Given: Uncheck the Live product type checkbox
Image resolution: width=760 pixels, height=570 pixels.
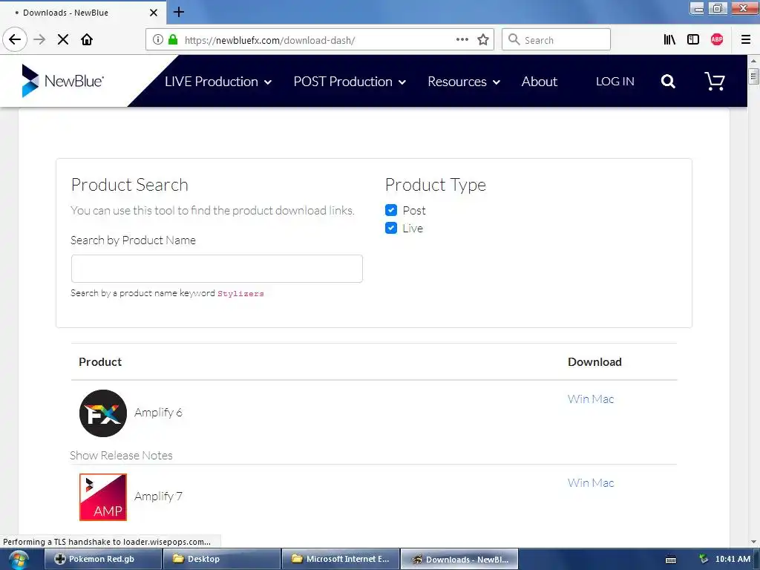Looking at the screenshot, I should [x=391, y=228].
